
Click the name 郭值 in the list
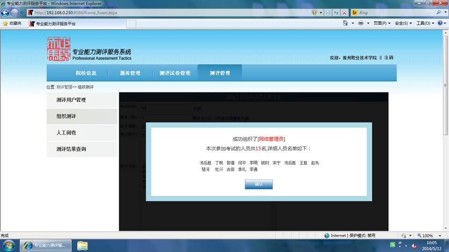click(231, 163)
